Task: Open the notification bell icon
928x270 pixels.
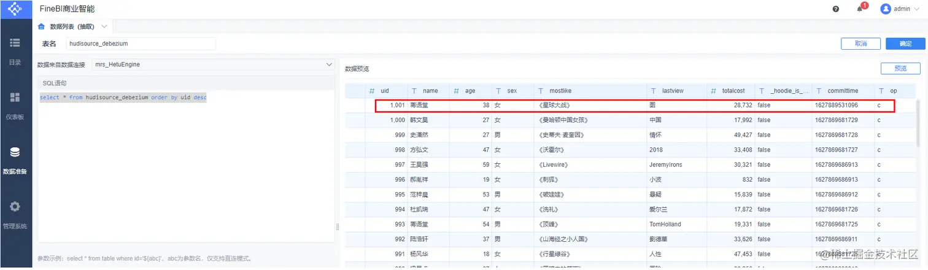Action: pyautogui.click(x=860, y=9)
